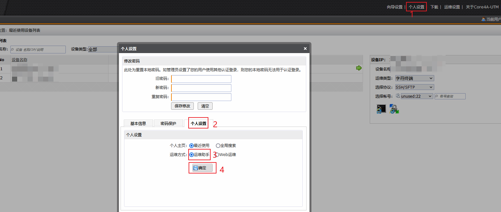Switch to the 基本信息 tab
This screenshot has width=501, height=212.
pyautogui.click(x=138, y=124)
